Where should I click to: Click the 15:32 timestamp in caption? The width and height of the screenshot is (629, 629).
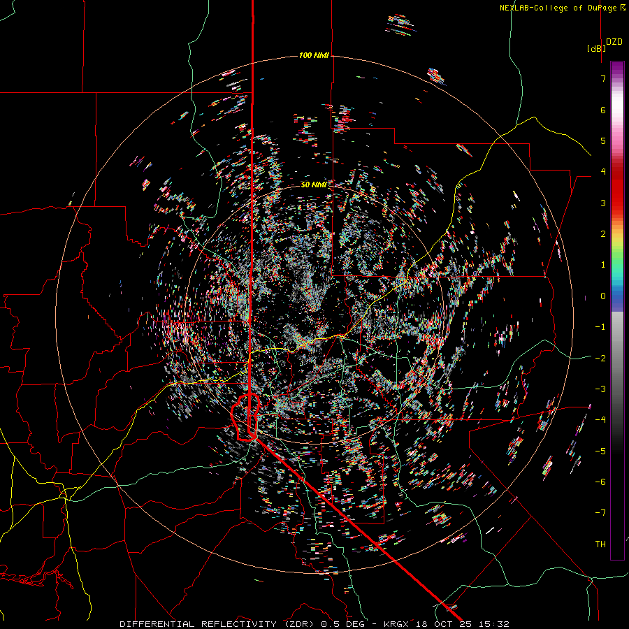coord(496,624)
